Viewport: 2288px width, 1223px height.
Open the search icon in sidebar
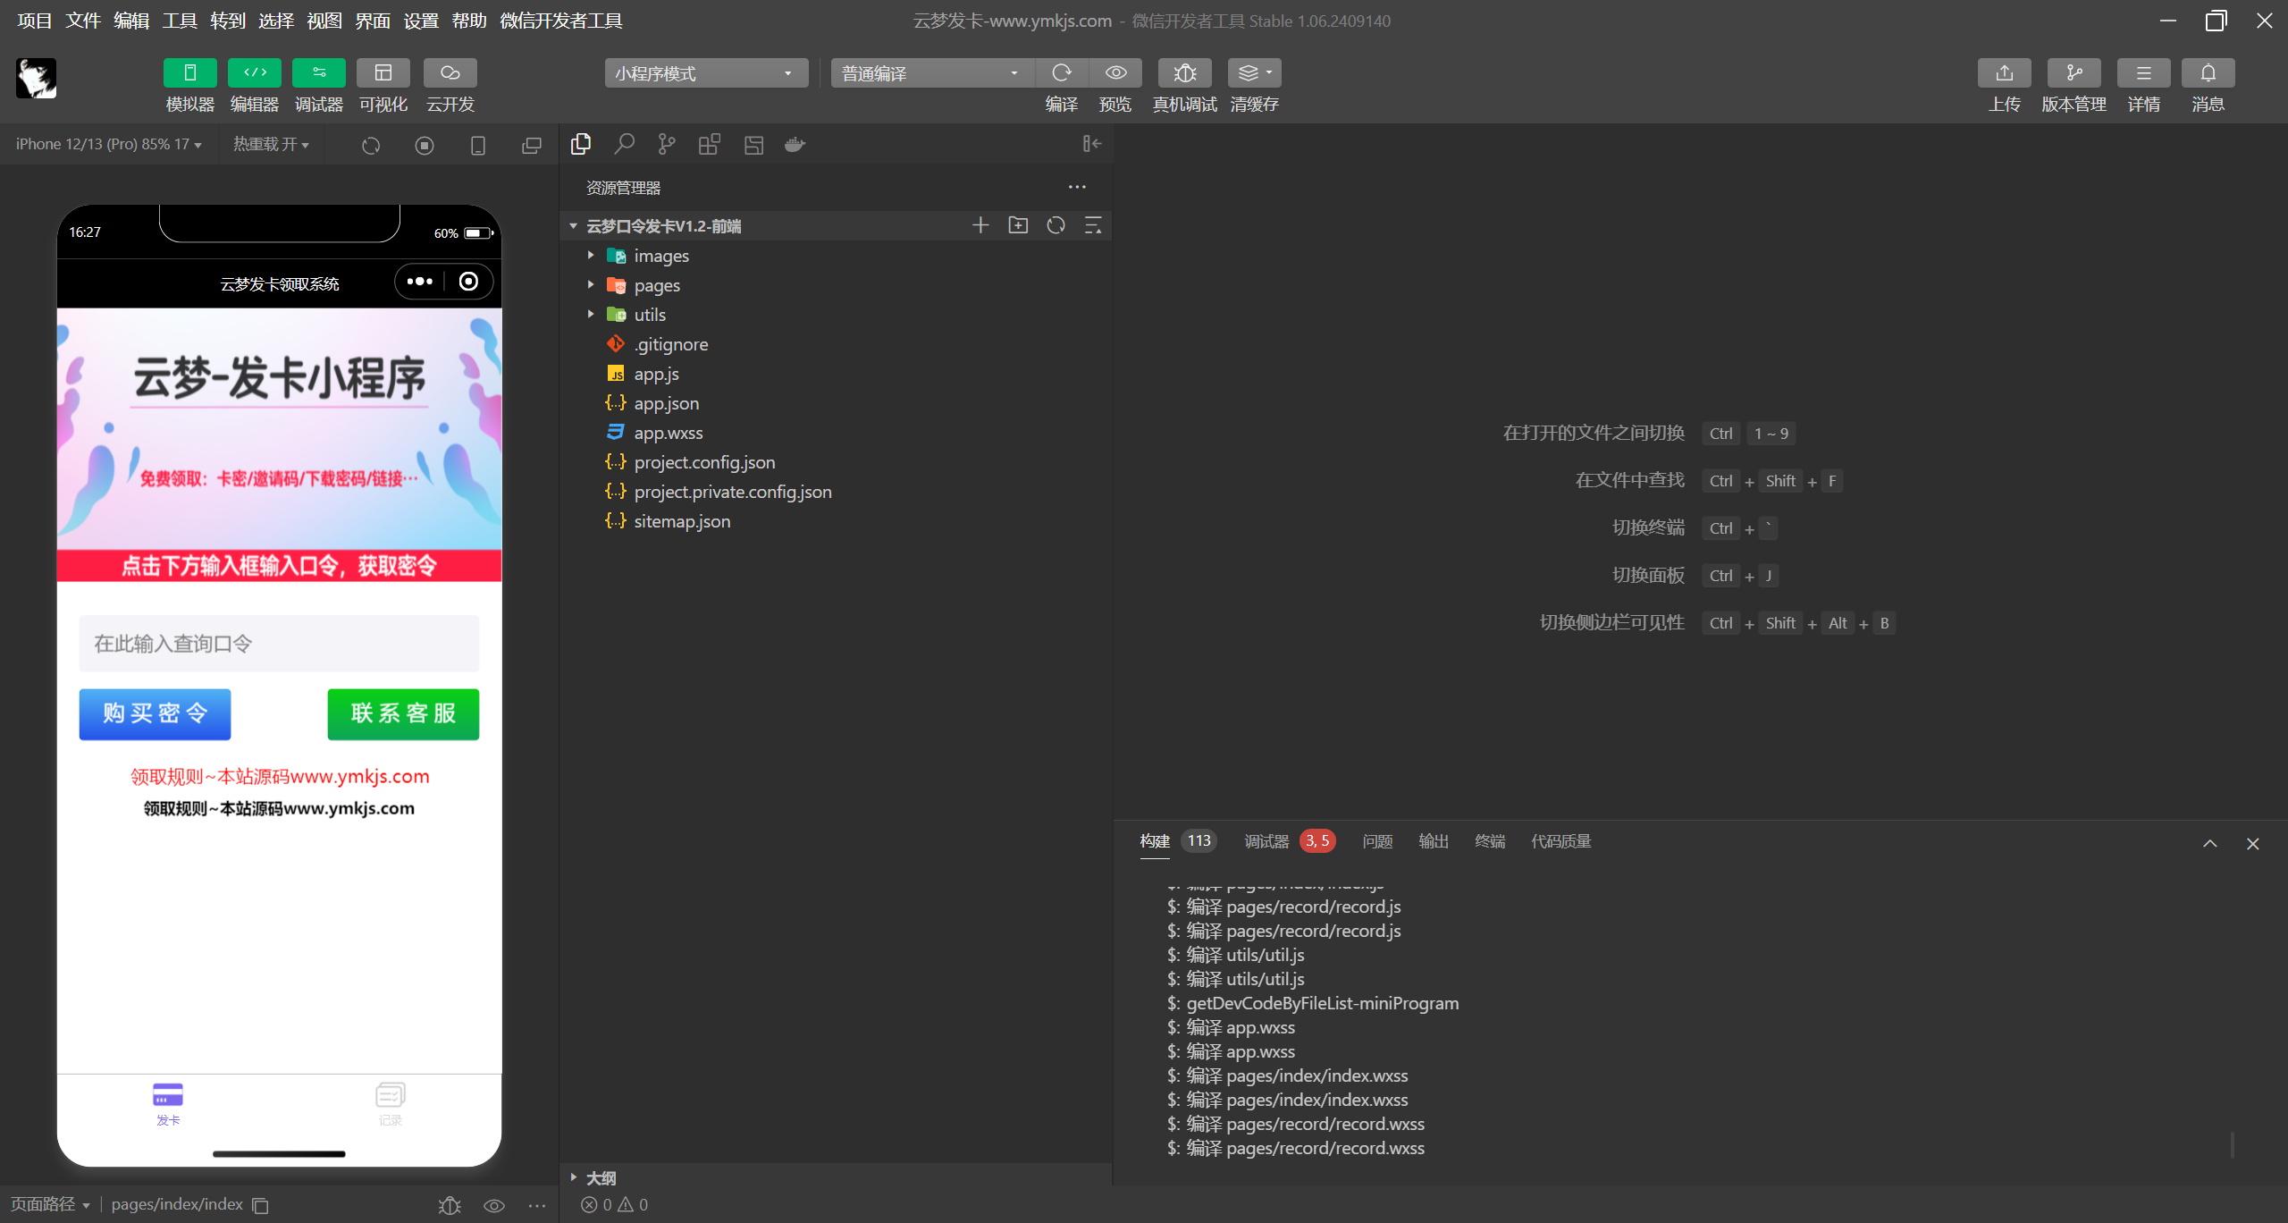click(x=624, y=144)
